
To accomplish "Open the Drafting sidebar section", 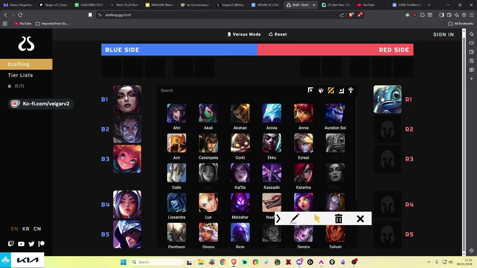I will (x=26, y=64).
